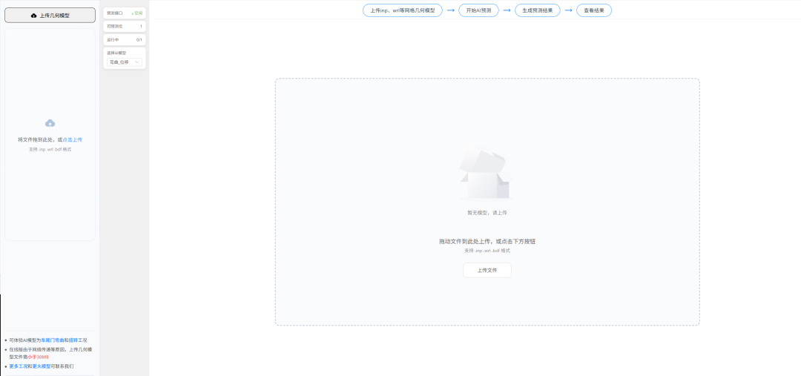
Task: Select the 开始AI预测 step
Action: 478,10
